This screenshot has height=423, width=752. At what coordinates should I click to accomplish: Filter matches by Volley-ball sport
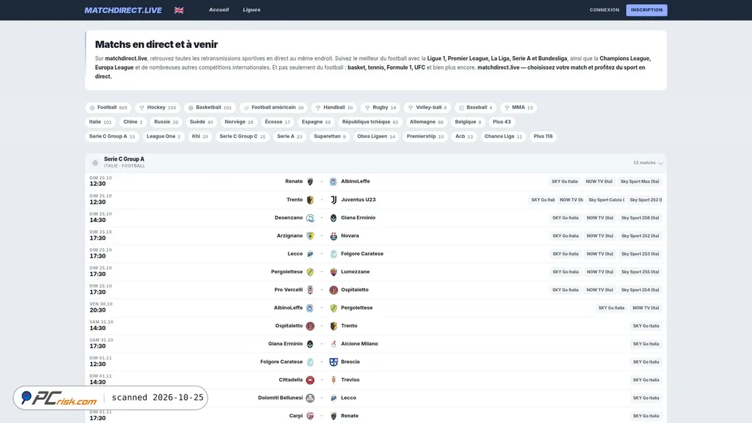[x=427, y=107]
